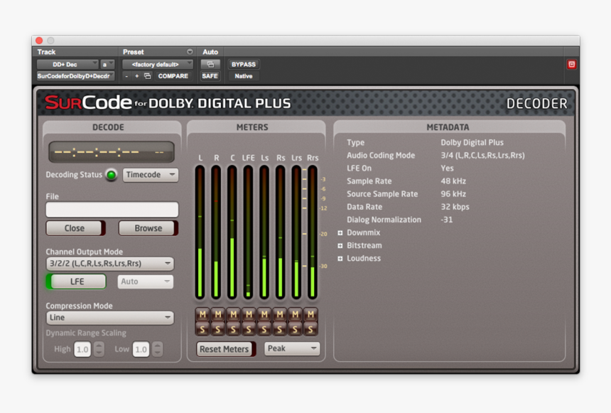The image size is (611, 413).
Task: Expand the Loudness metadata section
Action: [340, 259]
